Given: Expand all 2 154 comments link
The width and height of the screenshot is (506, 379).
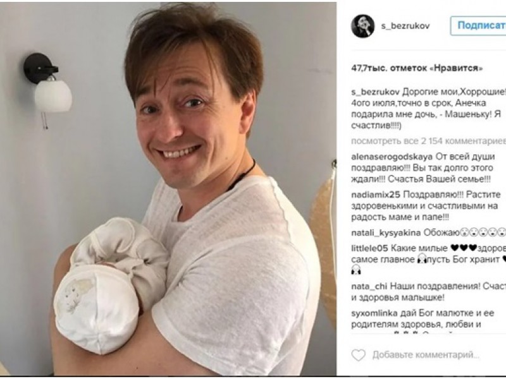Looking at the screenshot, I should click(x=428, y=141).
